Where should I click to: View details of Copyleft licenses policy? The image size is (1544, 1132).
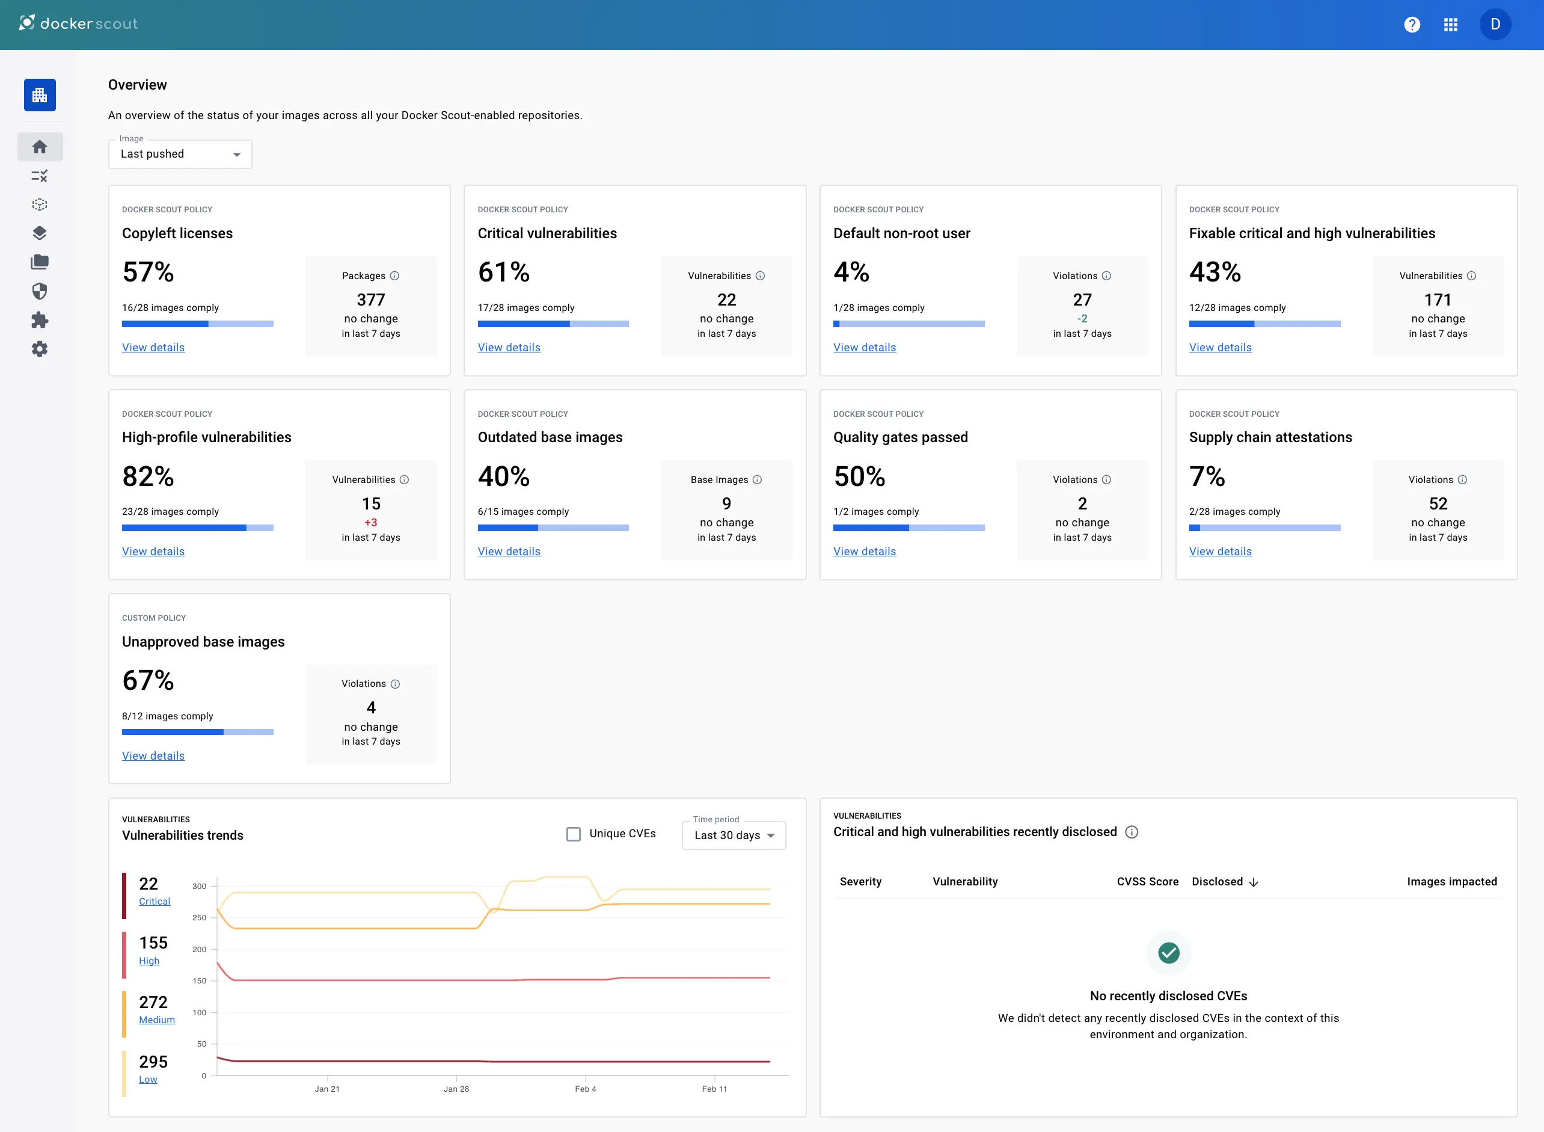coord(153,348)
